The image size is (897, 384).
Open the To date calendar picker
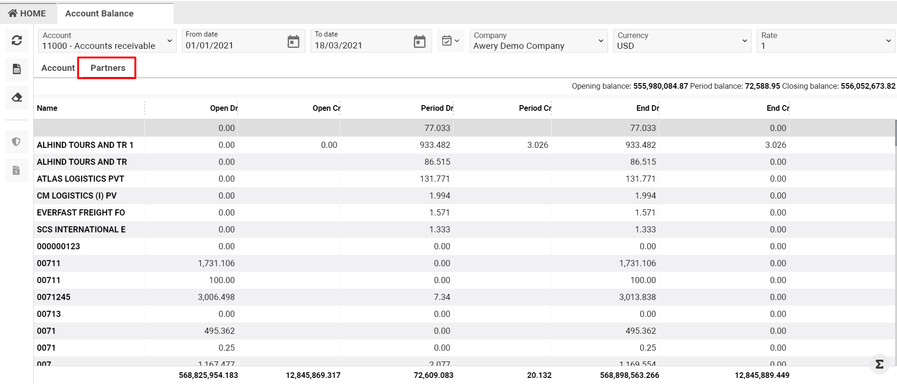[x=419, y=41]
